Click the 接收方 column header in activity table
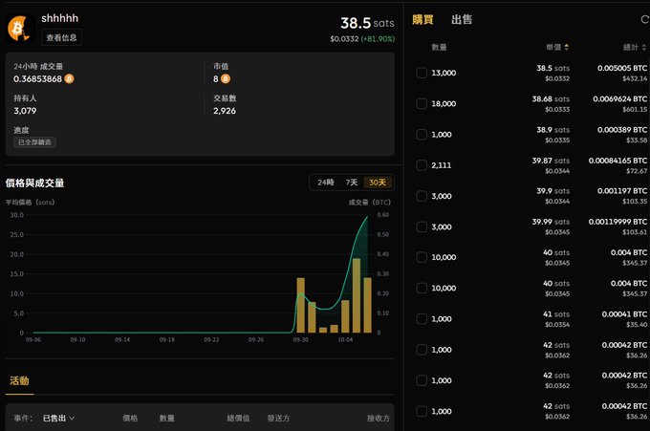This screenshot has width=650, height=431. point(379,419)
